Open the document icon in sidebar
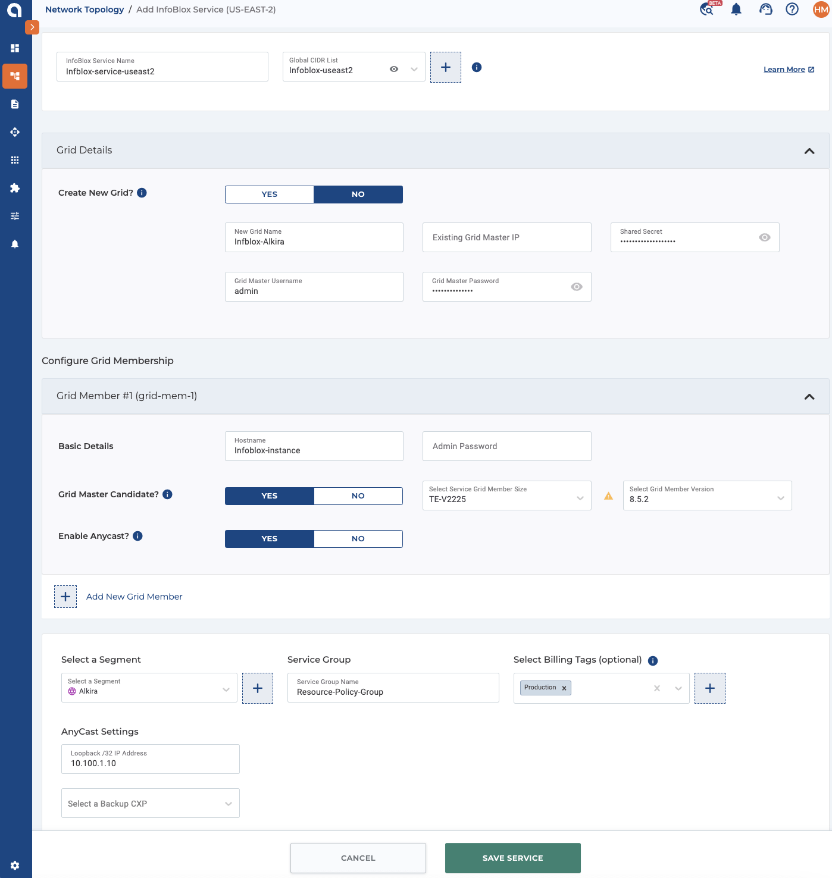This screenshot has width=832, height=878. click(15, 104)
